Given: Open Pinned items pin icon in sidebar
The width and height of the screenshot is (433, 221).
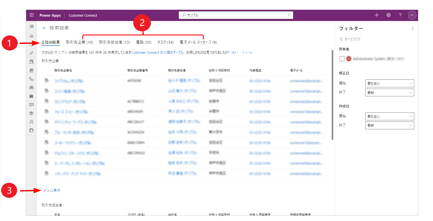Looking at the screenshot, I should pyautogui.click(x=32, y=53).
